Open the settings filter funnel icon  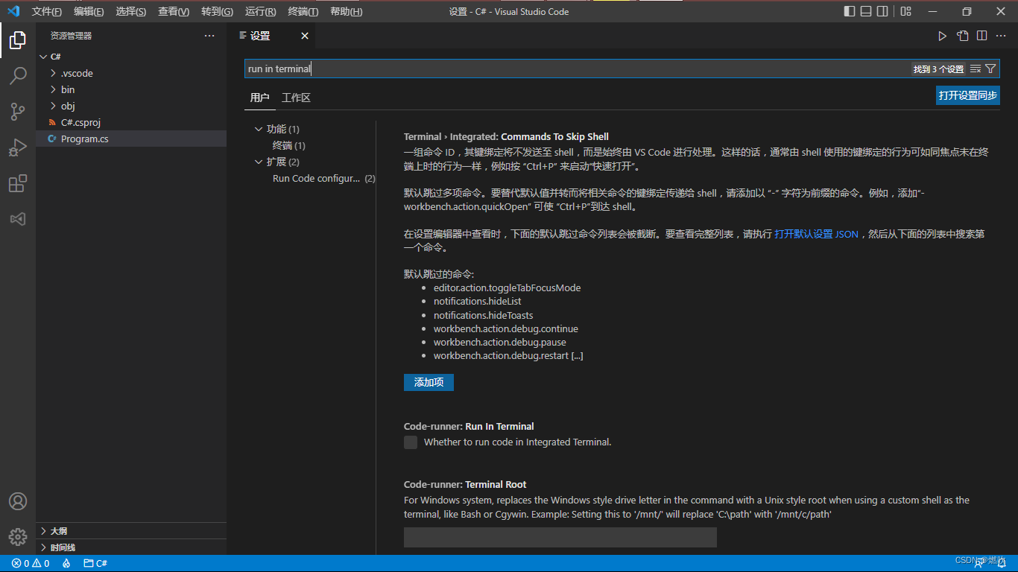tap(990, 69)
